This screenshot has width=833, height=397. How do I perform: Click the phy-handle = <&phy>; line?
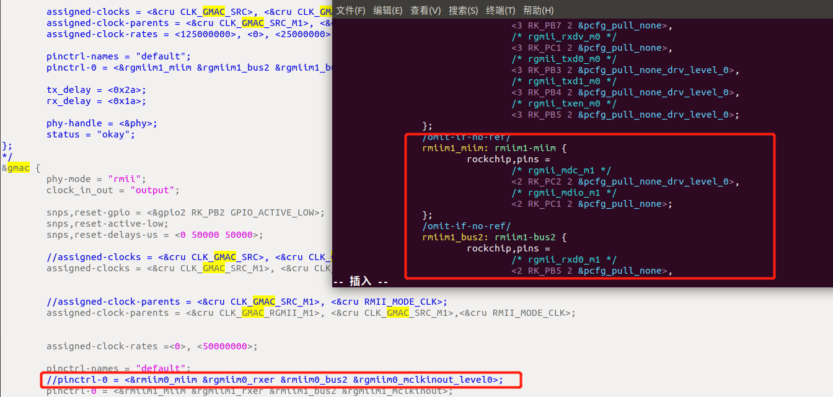[102, 123]
